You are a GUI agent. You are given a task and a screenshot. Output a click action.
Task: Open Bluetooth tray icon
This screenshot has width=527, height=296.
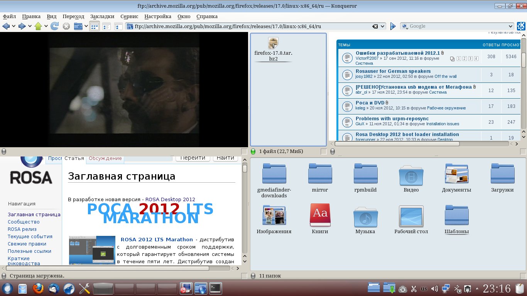click(x=458, y=289)
